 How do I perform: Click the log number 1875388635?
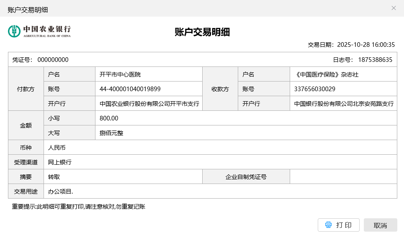375,60
